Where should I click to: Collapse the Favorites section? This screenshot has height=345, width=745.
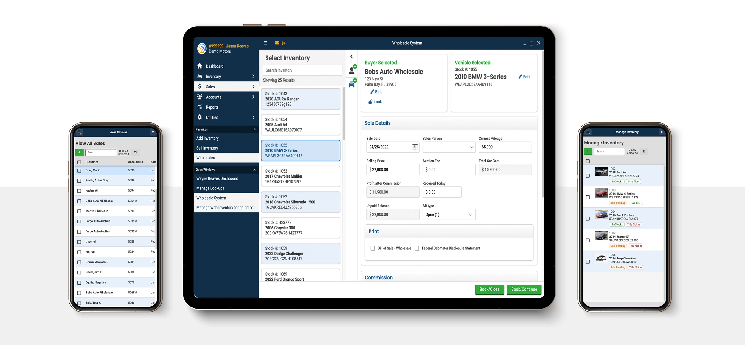tap(254, 129)
